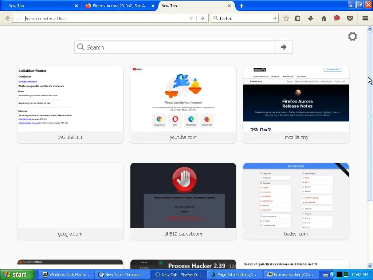Open the SourceForge tile
The image size is (373, 280).
[x=70, y=264]
